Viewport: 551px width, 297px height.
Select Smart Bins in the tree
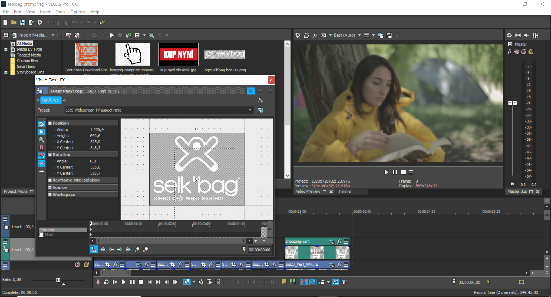pyautogui.click(x=26, y=67)
